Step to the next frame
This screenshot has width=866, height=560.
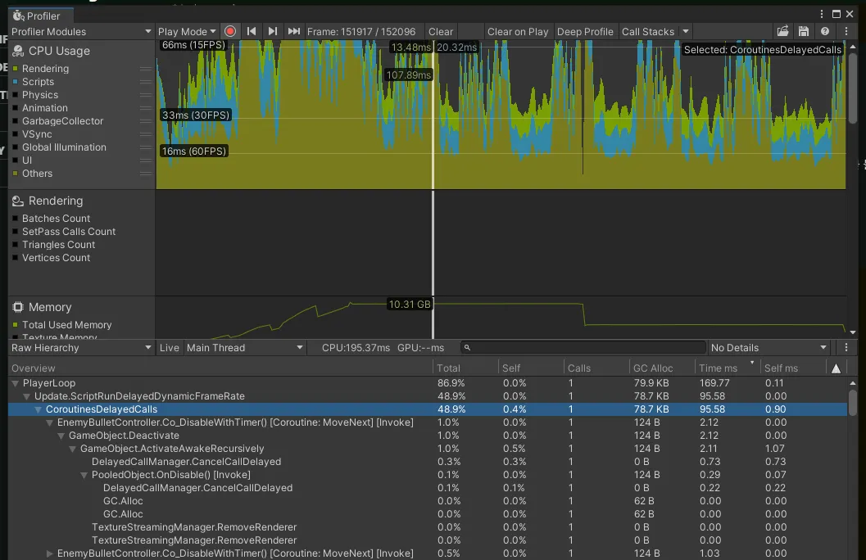click(273, 31)
